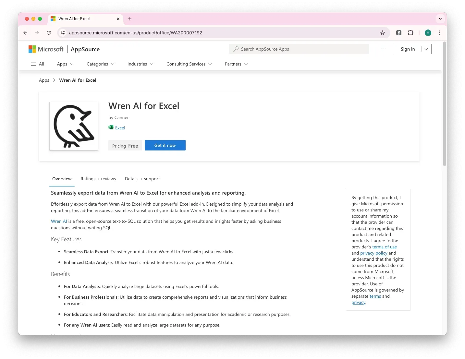Click the Apps breadcrumb link
The height and width of the screenshot is (359, 465).
tap(44, 80)
